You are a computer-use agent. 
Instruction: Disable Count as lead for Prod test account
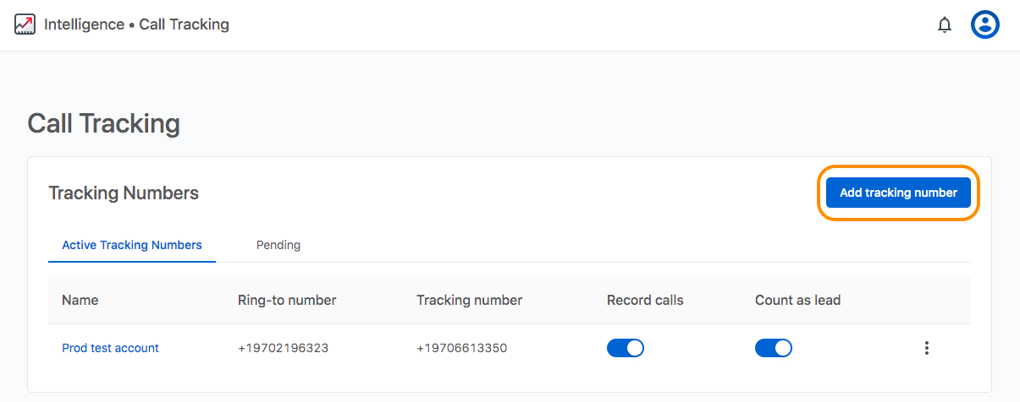pyautogui.click(x=774, y=348)
